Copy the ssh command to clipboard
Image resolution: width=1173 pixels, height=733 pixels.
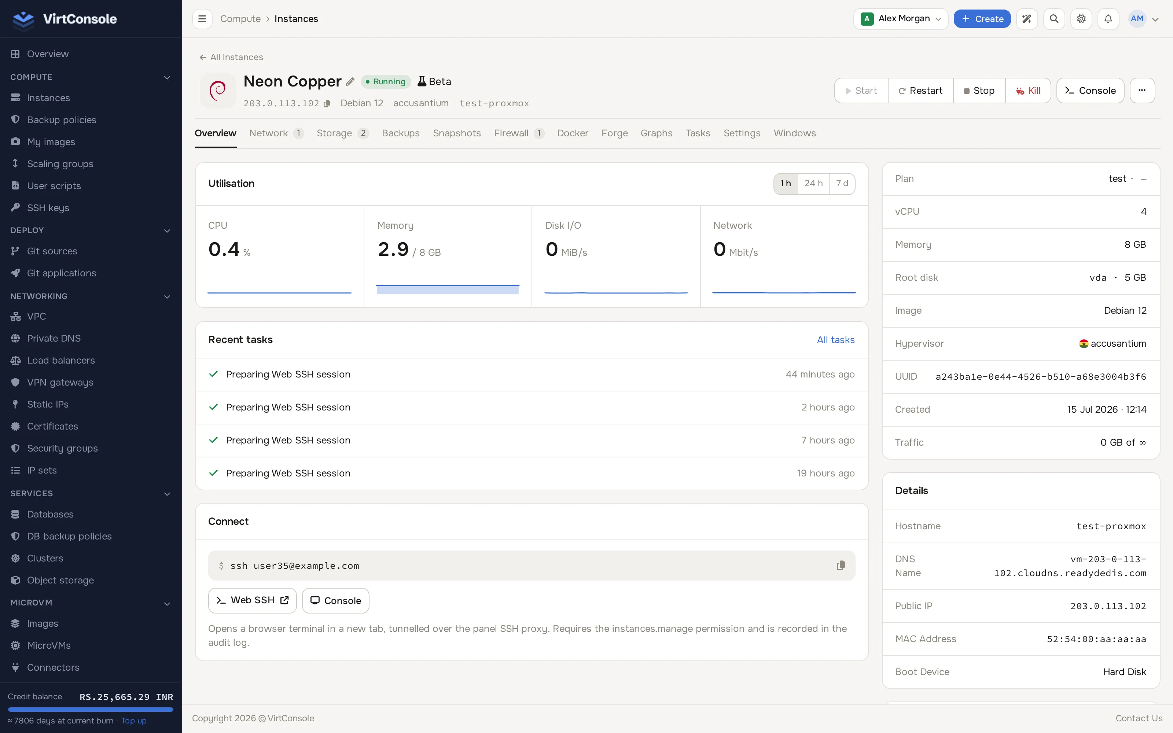[x=841, y=565]
